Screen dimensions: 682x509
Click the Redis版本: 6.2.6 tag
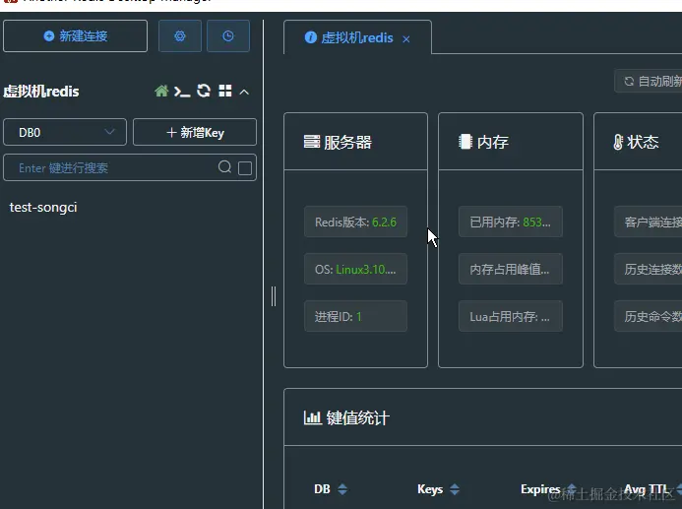pyautogui.click(x=356, y=222)
